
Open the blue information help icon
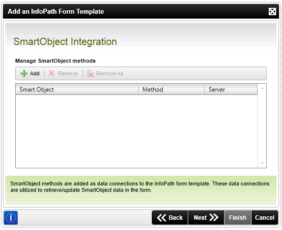click(x=11, y=218)
